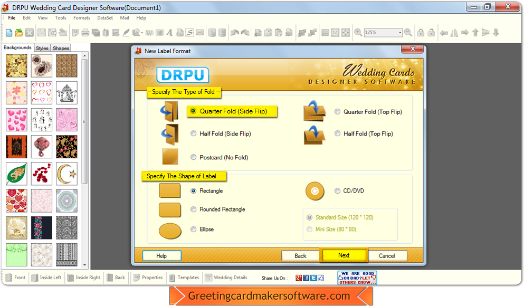This screenshot has height=306, width=524.
Task: Pick the pink hearts background thumbnail
Action: tap(16, 120)
